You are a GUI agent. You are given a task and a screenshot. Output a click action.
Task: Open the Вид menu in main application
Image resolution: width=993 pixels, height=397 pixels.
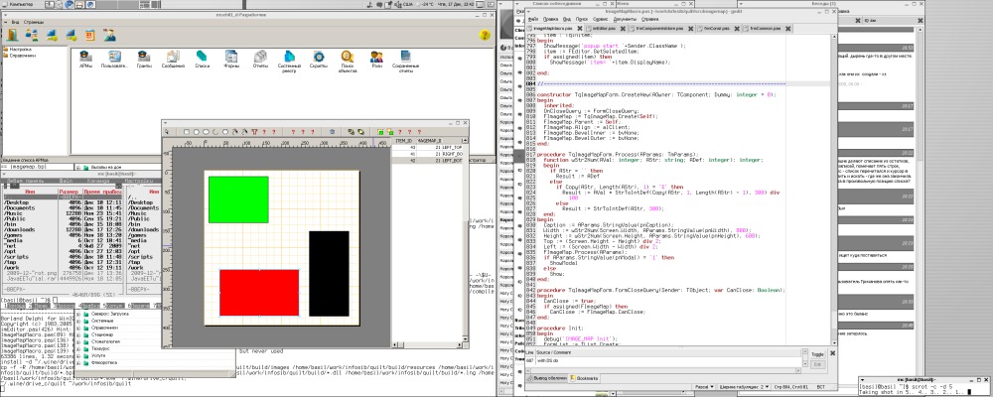pos(15,22)
